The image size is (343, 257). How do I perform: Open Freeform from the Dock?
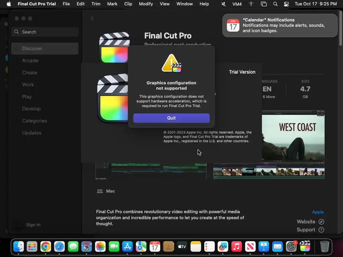pyautogui.click(x=223, y=247)
